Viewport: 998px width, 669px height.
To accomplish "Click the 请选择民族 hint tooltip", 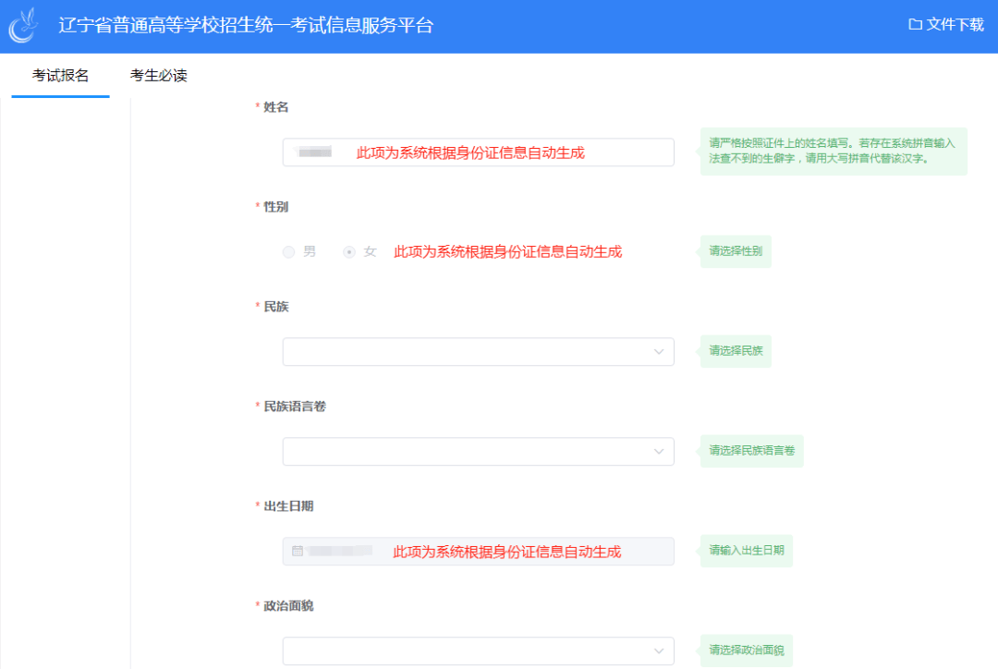I will click(736, 351).
